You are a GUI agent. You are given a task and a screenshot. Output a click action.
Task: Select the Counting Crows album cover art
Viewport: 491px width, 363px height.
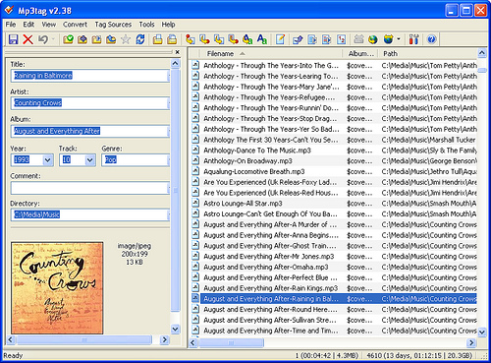pos(57,288)
